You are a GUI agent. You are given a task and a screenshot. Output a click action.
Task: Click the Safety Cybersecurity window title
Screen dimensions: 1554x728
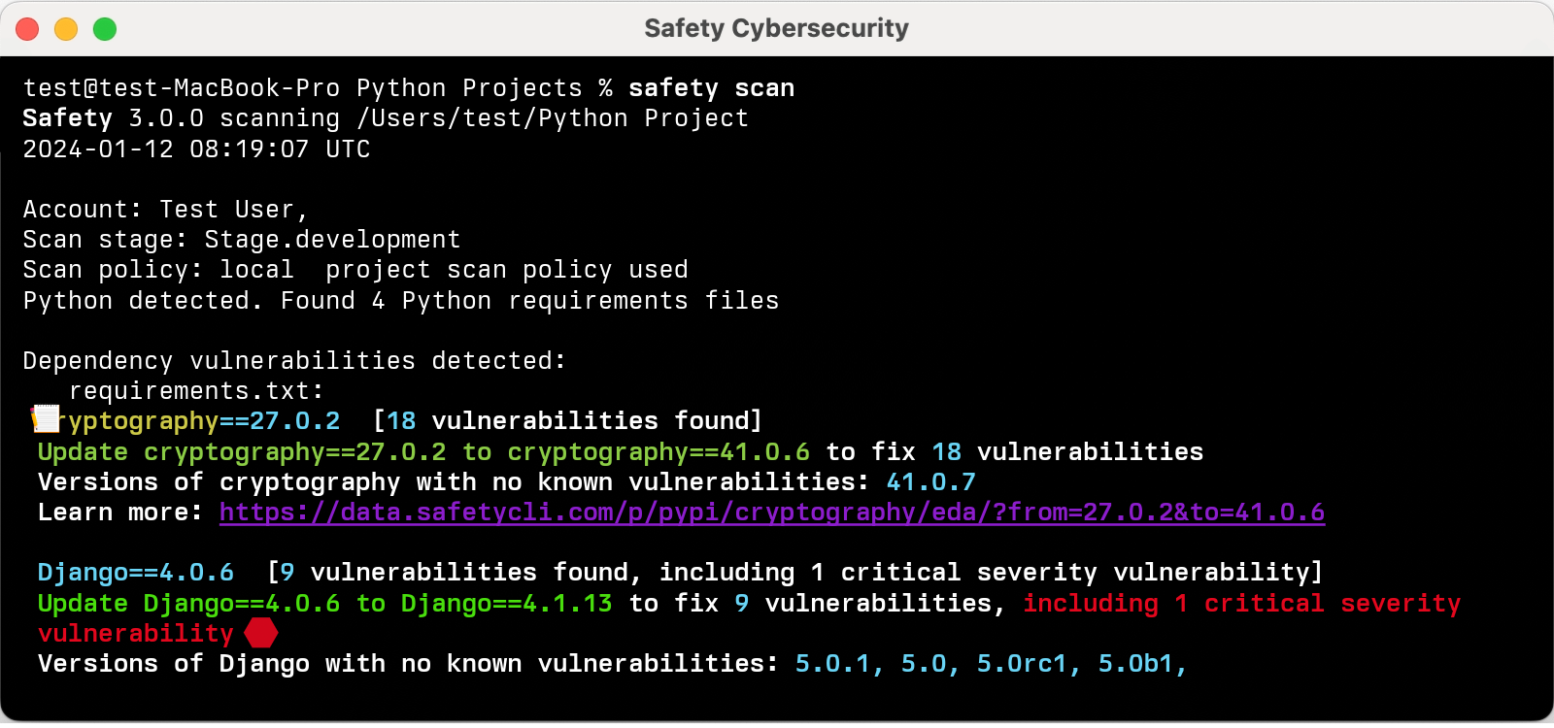coord(775,28)
